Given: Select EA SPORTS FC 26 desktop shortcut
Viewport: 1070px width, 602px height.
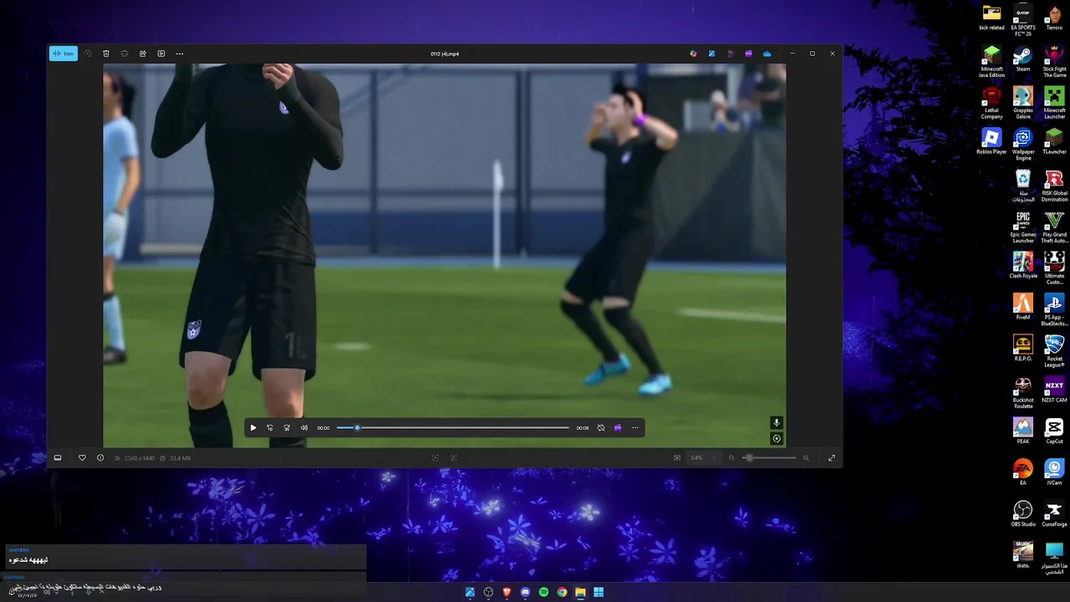Looking at the screenshot, I should tap(1023, 20).
